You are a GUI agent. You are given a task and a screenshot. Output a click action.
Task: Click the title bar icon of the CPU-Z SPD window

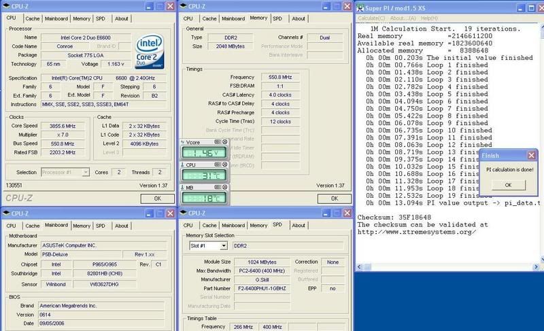(183, 213)
